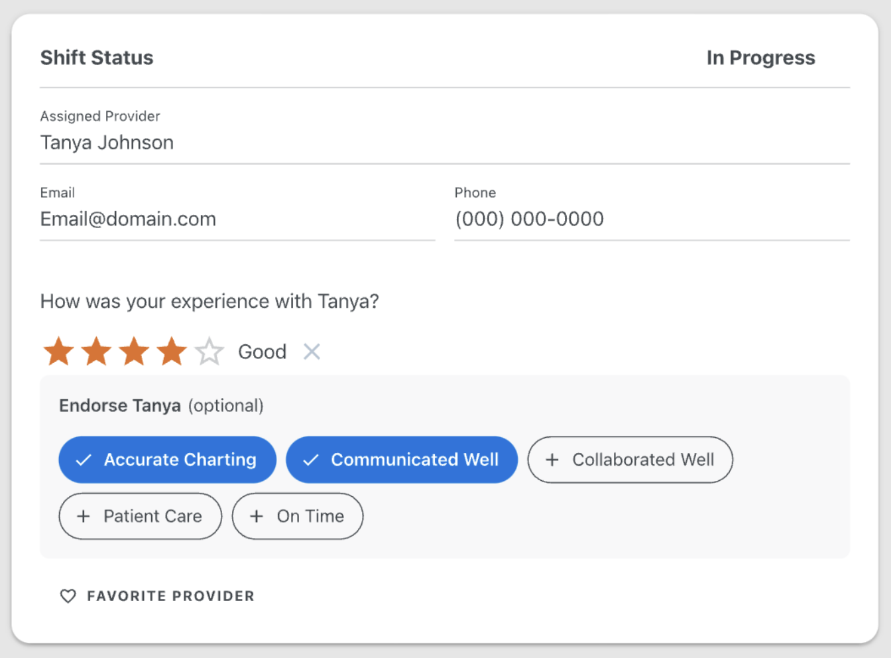Click the fourth rating star

172,351
